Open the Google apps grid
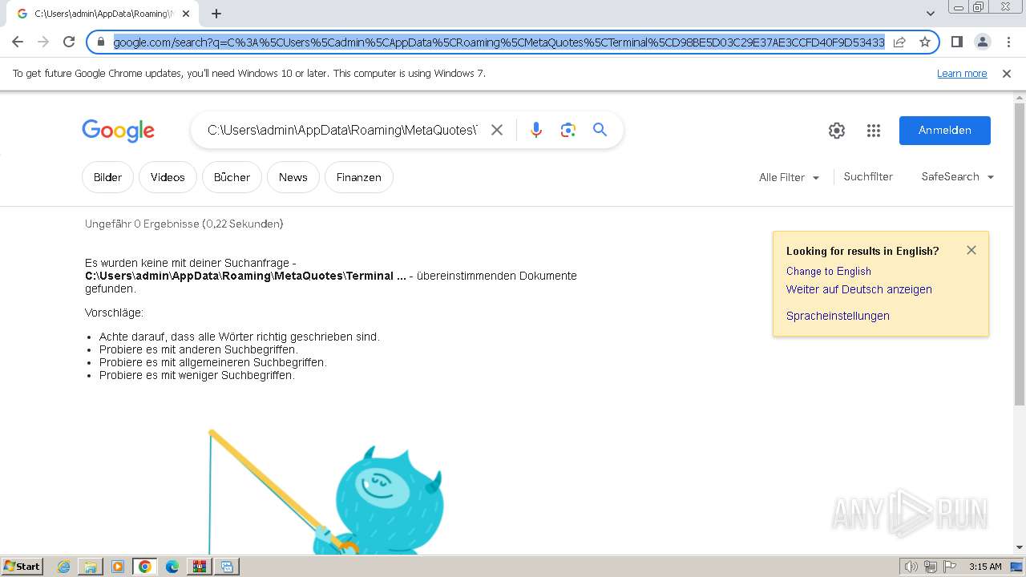 pos(874,131)
